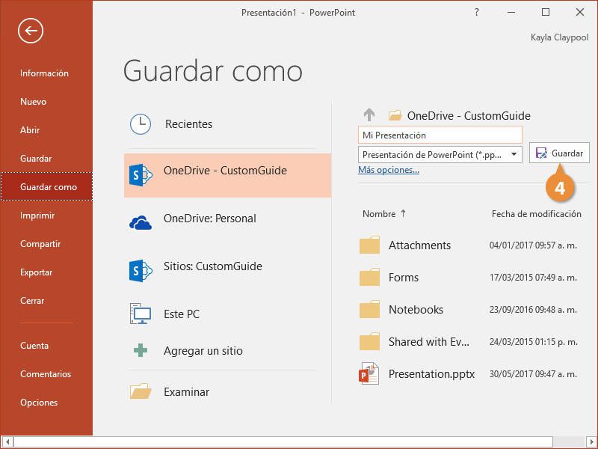Image resolution: width=598 pixels, height=449 pixels.
Task: Click the Más opciones... link
Action: (x=388, y=170)
